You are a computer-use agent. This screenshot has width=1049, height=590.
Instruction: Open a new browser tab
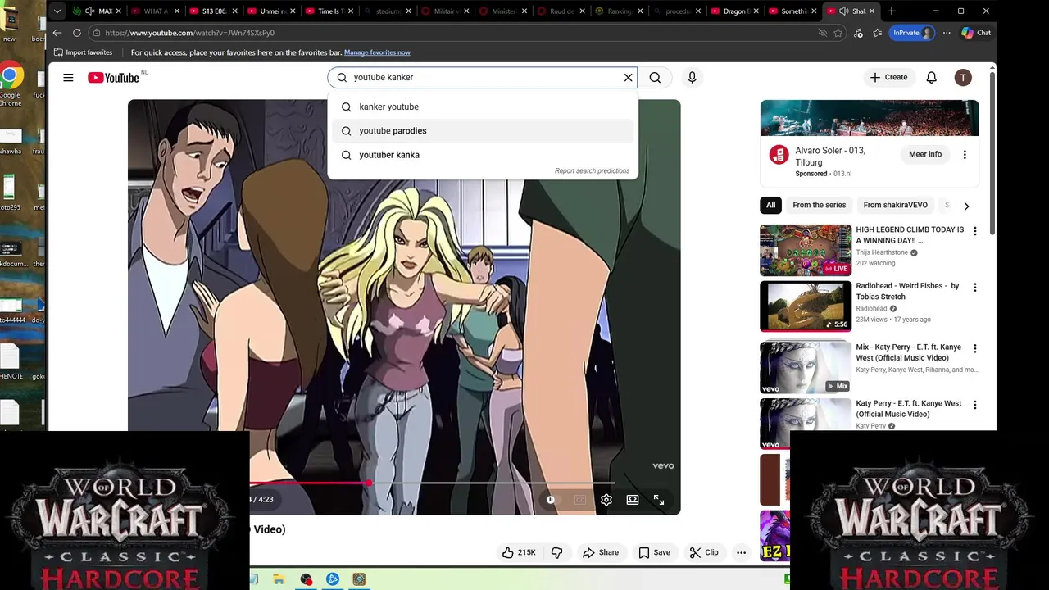pyautogui.click(x=892, y=11)
